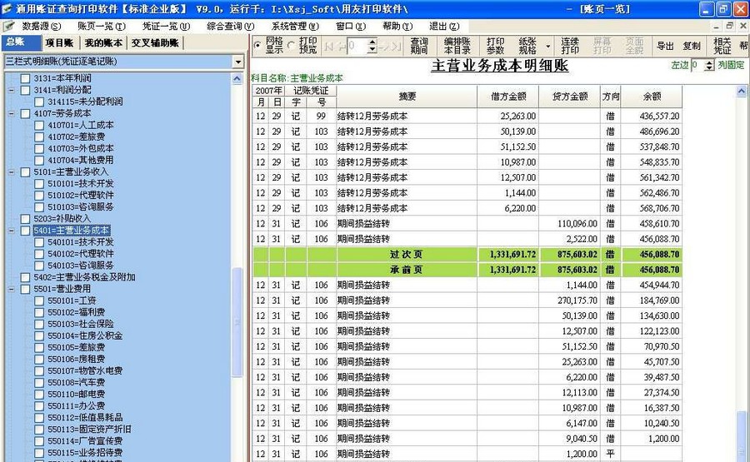Check the 550101=工资 checkbox
The width and height of the screenshot is (750, 462).
click(x=39, y=301)
